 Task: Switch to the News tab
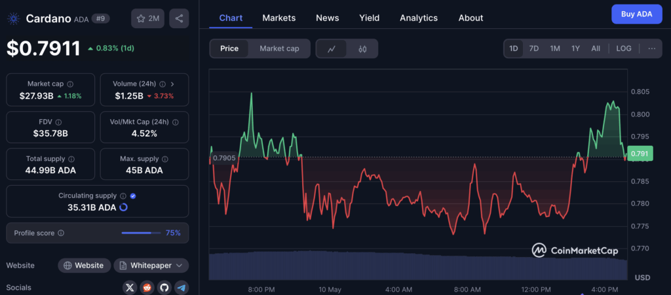pos(328,18)
